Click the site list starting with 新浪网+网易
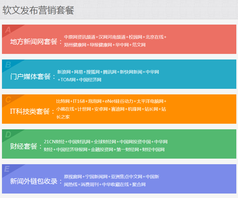 coord(108,76)
